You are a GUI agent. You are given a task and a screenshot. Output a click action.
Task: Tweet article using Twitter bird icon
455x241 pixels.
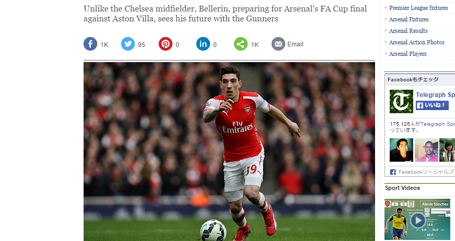pyautogui.click(x=128, y=44)
